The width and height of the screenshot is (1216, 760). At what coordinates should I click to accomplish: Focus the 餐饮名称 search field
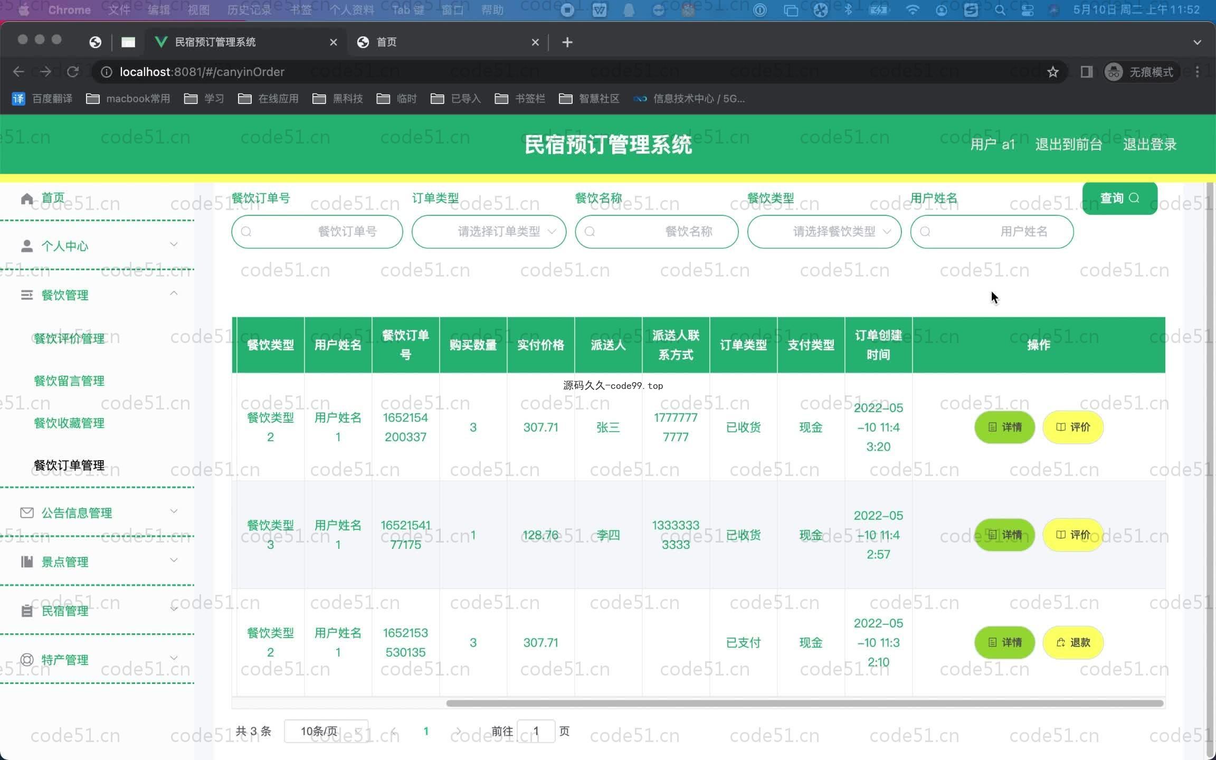tap(657, 232)
